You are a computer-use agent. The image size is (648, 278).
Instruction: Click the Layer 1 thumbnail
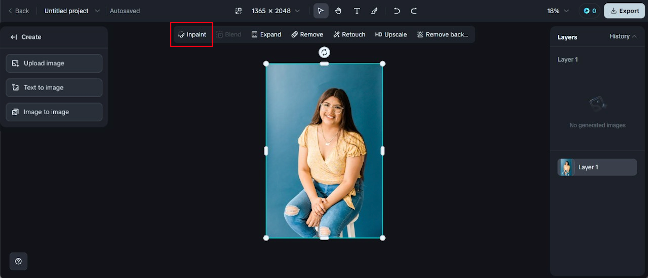click(x=566, y=167)
